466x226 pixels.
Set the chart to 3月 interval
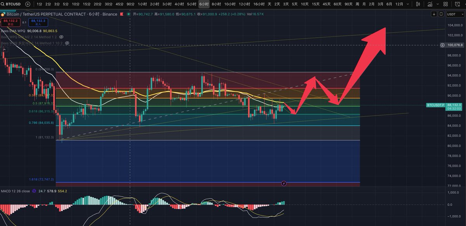(380, 4)
